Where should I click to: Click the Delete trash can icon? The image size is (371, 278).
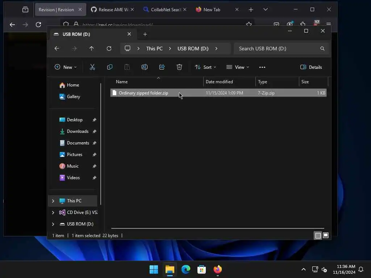tap(179, 67)
